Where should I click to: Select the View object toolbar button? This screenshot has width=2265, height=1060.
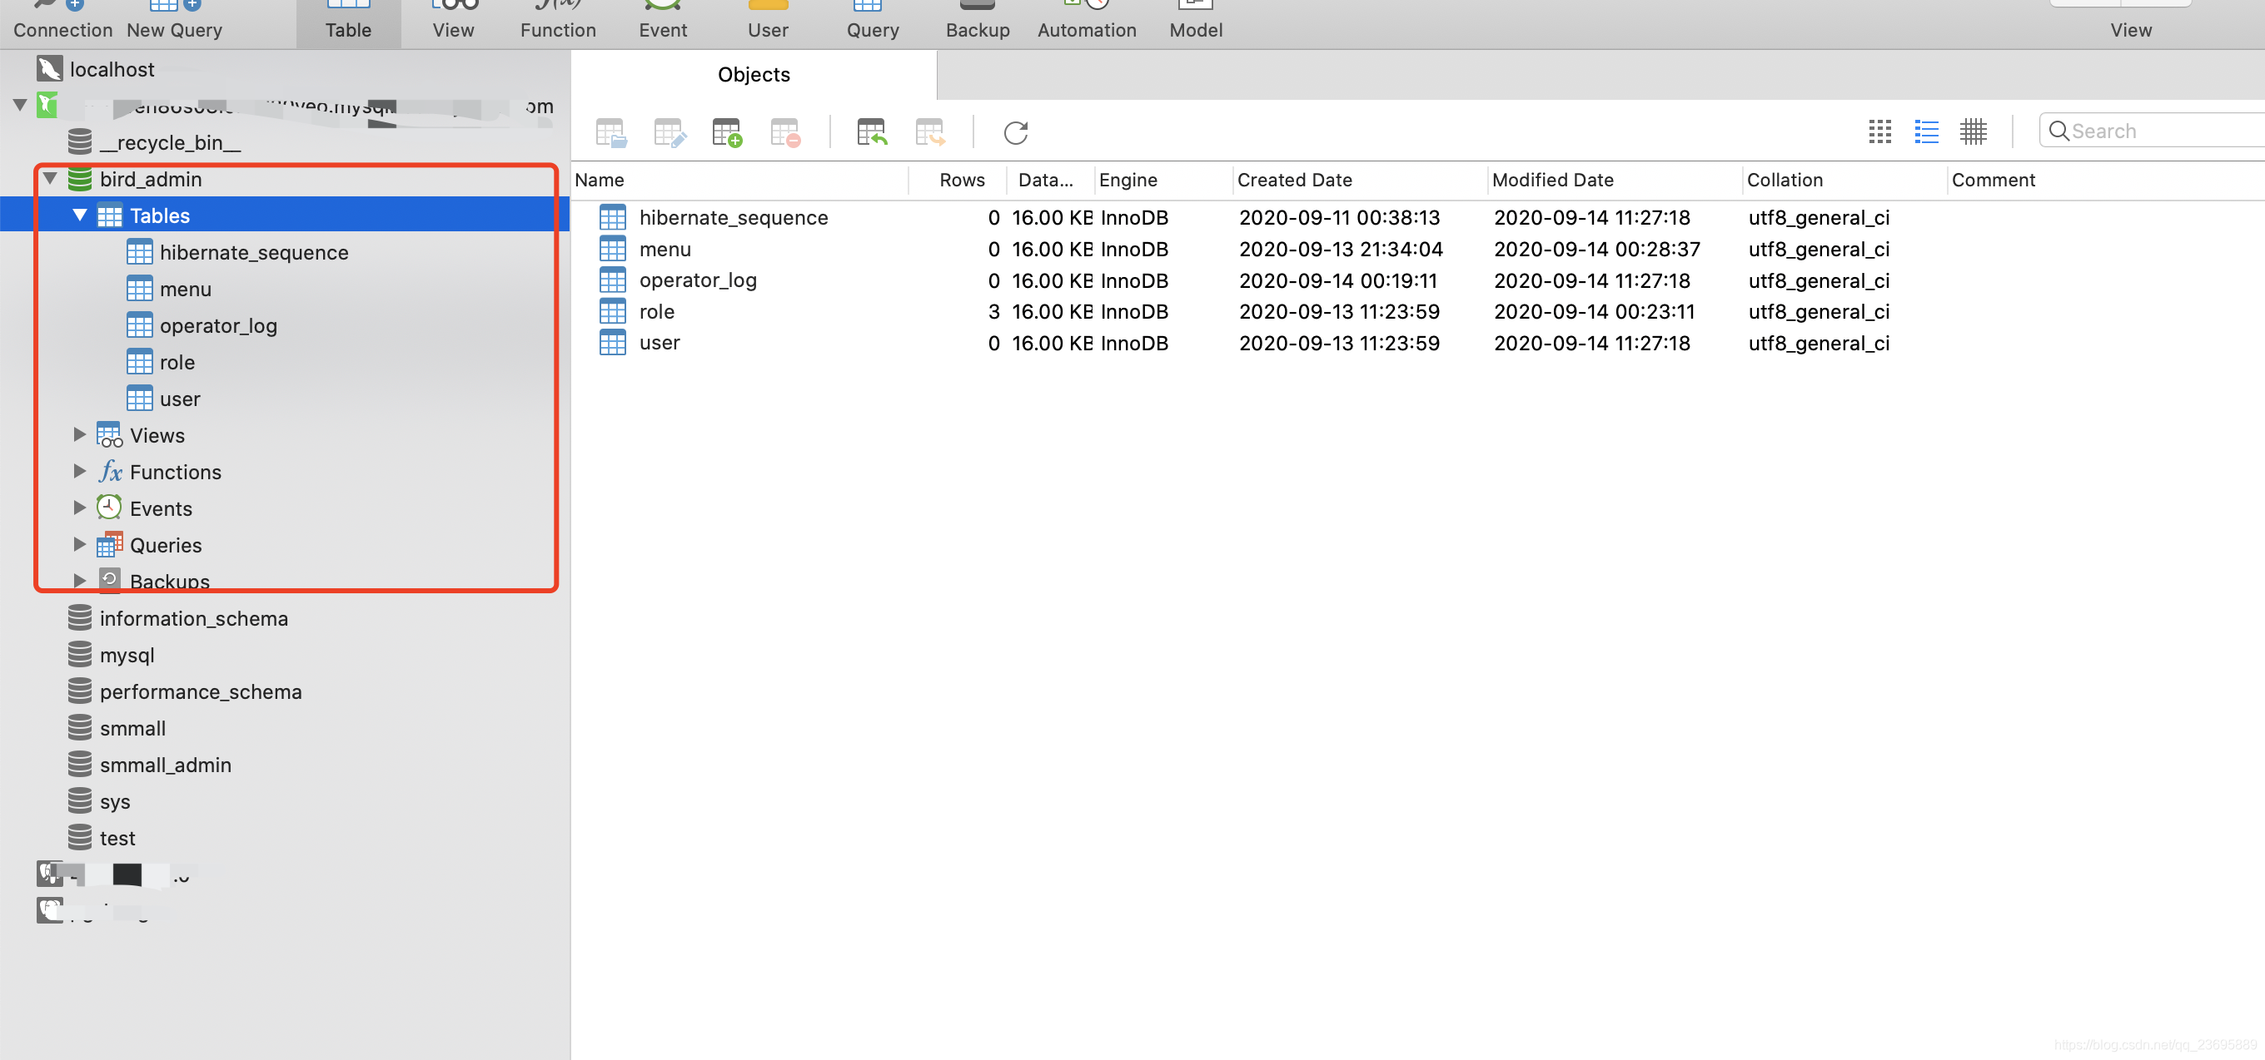tap(453, 21)
